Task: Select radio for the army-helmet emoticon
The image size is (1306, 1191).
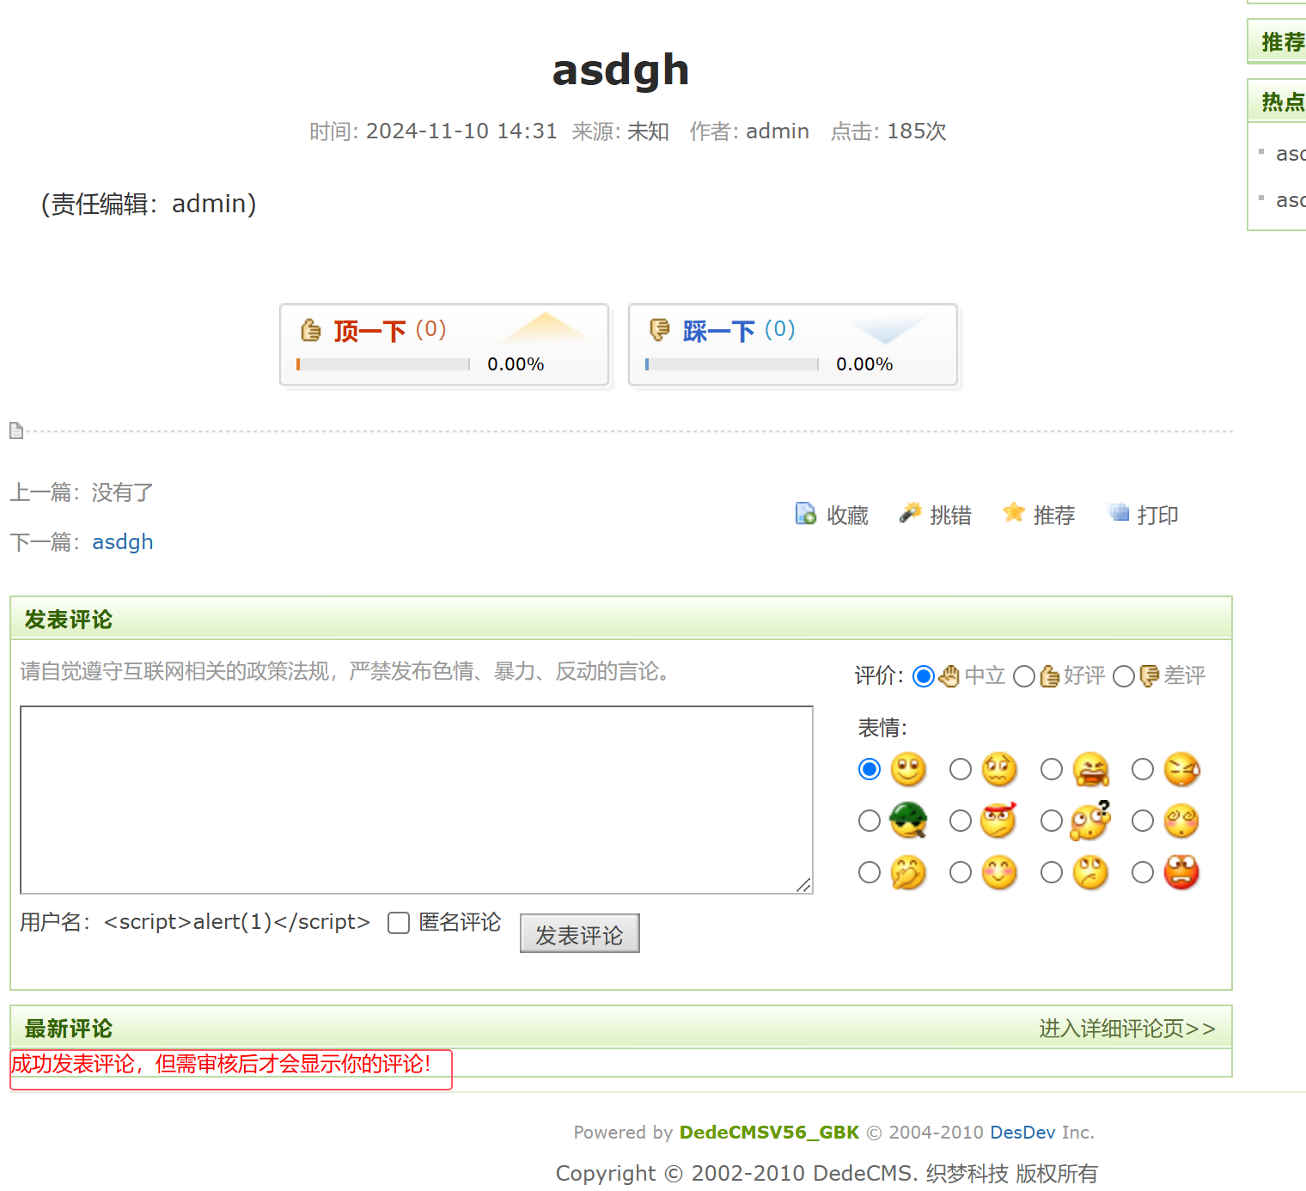Action: point(870,821)
